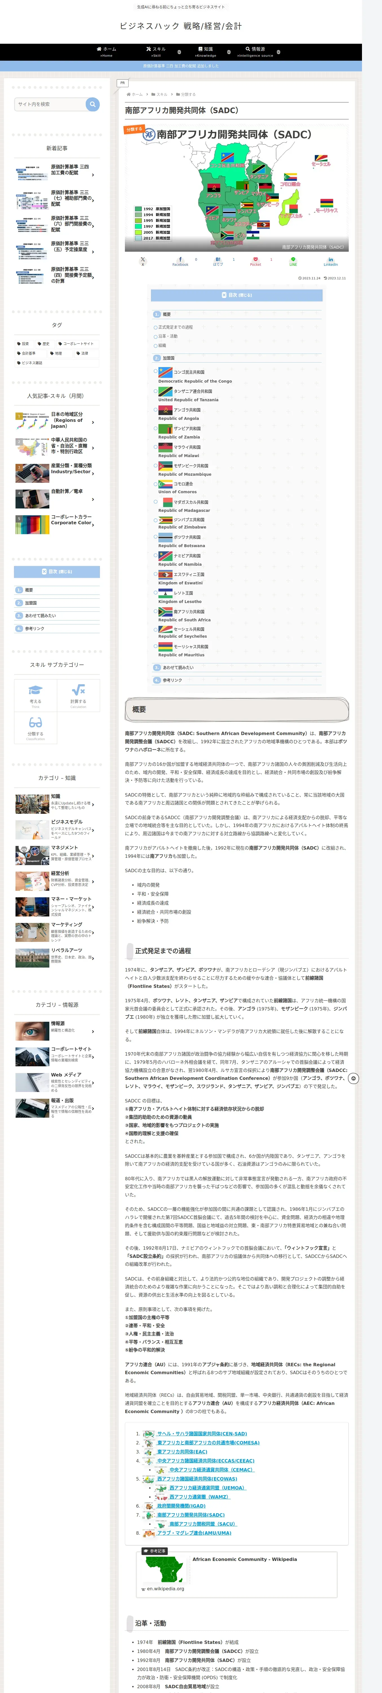The width and height of the screenshot is (382, 1693).
Task: Jump to あわせて読みたい in the main contents
Action: pyautogui.click(x=236, y=667)
